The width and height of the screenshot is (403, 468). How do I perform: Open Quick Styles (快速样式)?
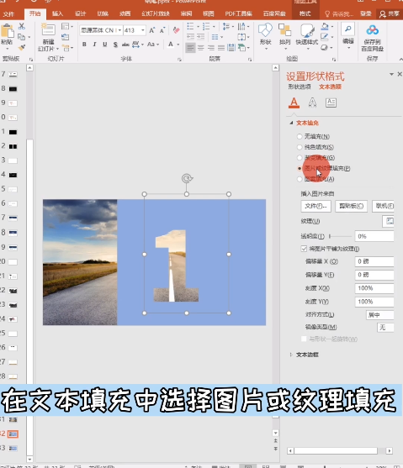click(307, 35)
